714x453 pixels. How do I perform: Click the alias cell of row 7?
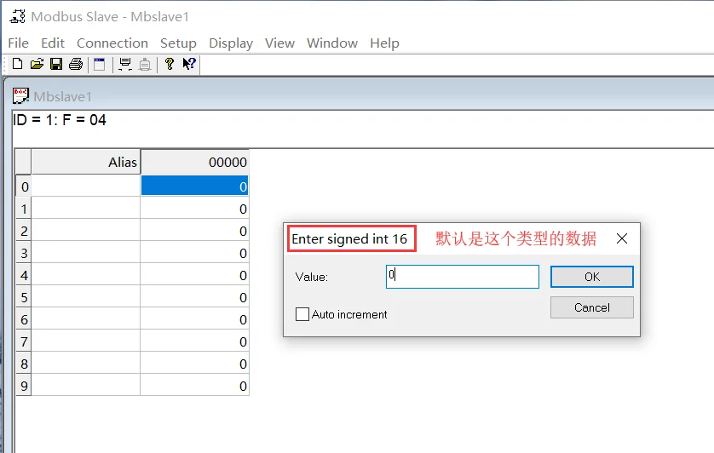click(x=85, y=341)
